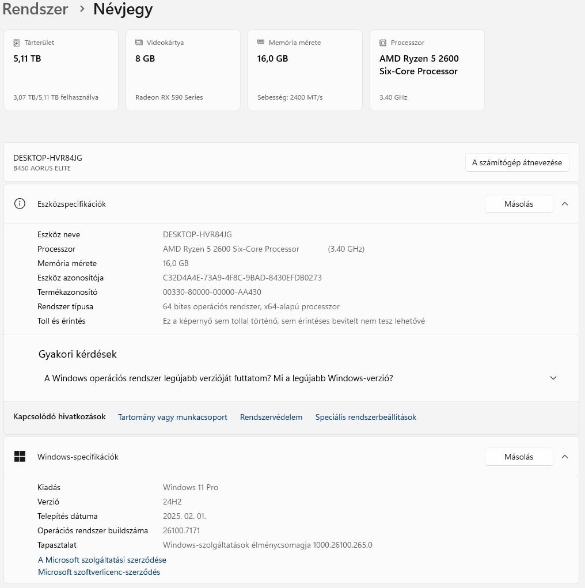The height and width of the screenshot is (588, 585).
Task: Go back to Rendszer in breadcrumb
Action: 36,9
